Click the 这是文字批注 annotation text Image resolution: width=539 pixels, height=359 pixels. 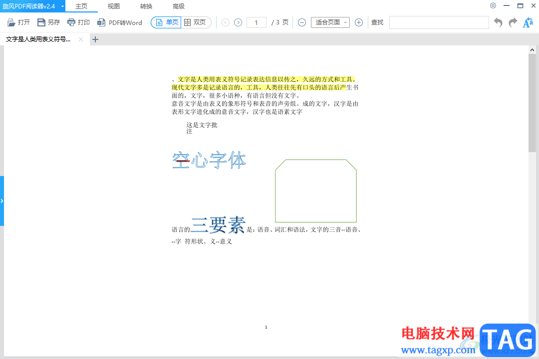click(x=202, y=128)
